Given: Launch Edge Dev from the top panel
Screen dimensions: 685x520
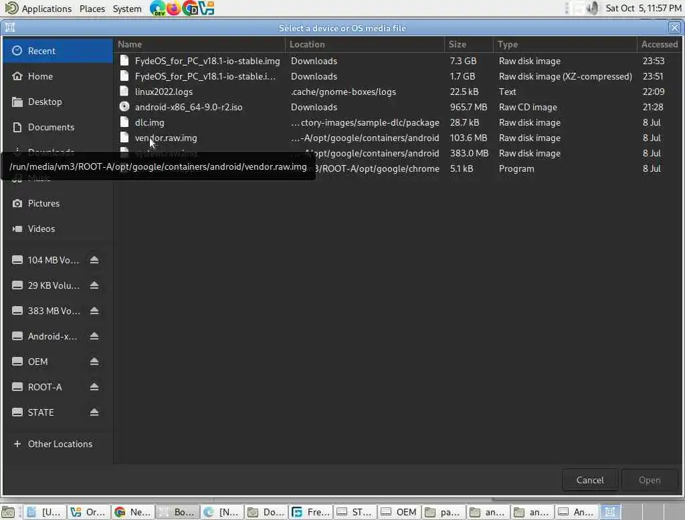Looking at the screenshot, I should 157,8.
